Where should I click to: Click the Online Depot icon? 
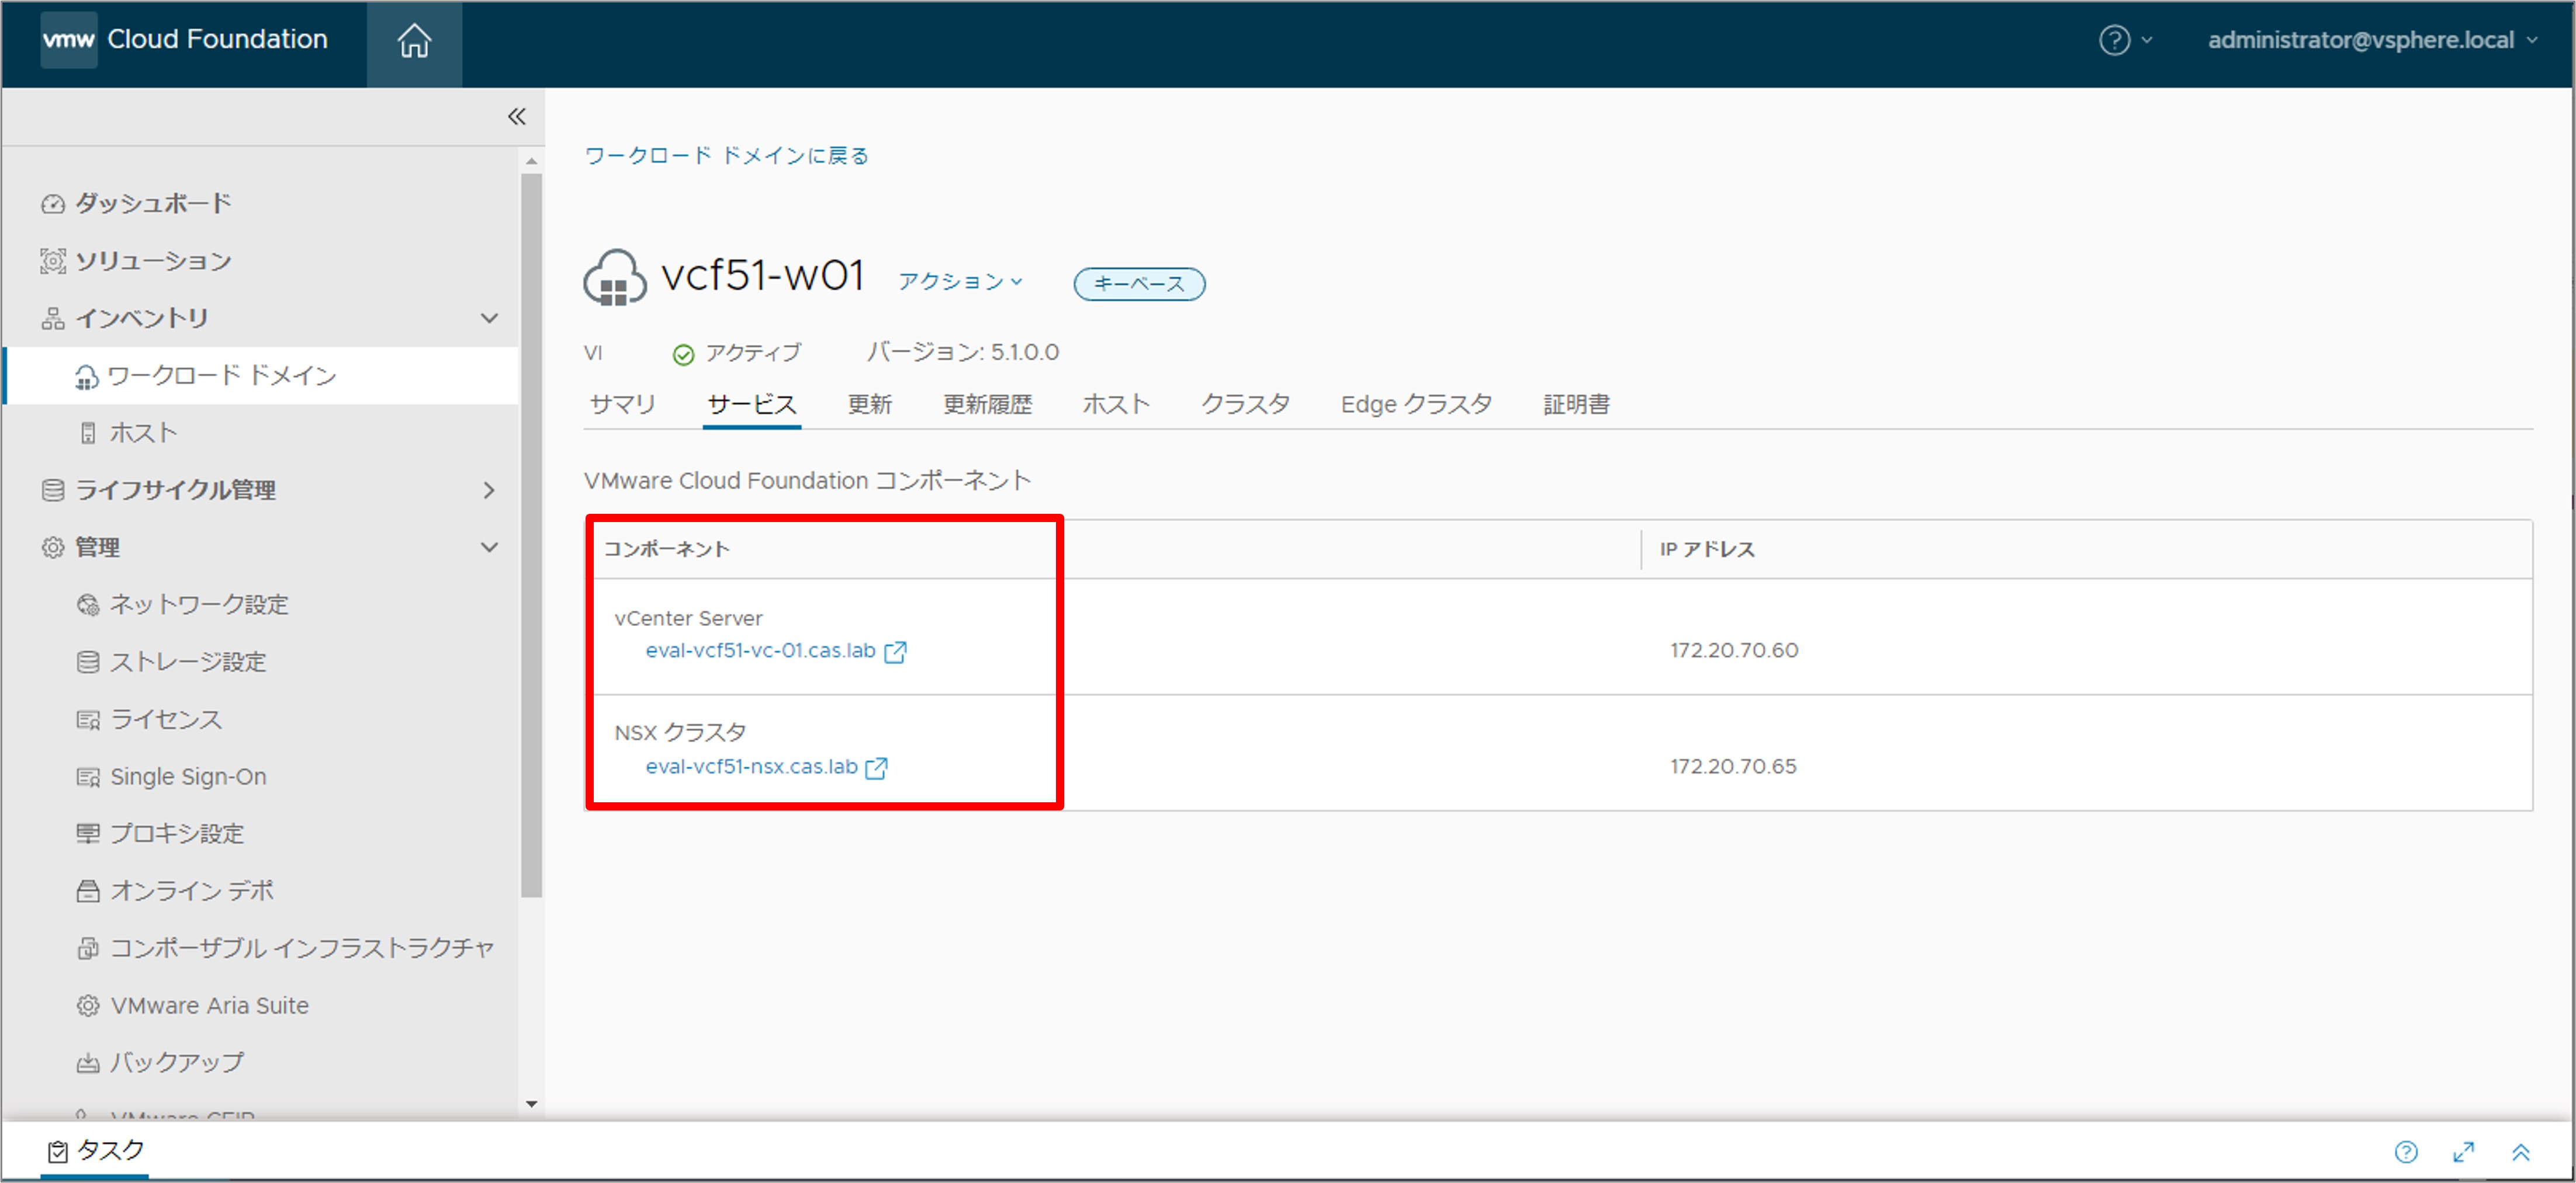pyautogui.click(x=88, y=891)
